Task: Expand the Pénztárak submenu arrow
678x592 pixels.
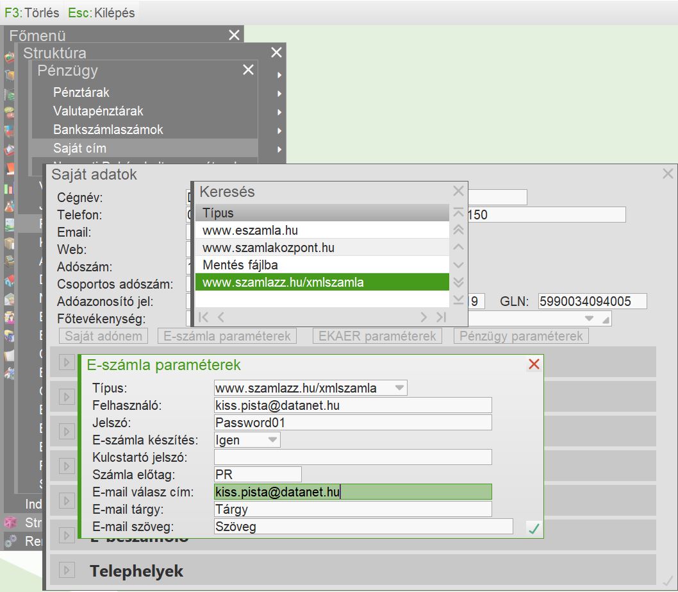Action: pyautogui.click(x=279, y=93)
